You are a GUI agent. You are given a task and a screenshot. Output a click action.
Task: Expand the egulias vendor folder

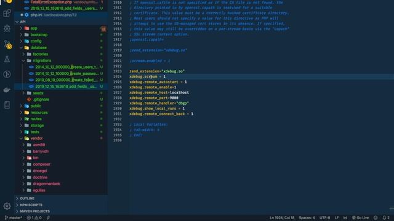coord(61,190)
